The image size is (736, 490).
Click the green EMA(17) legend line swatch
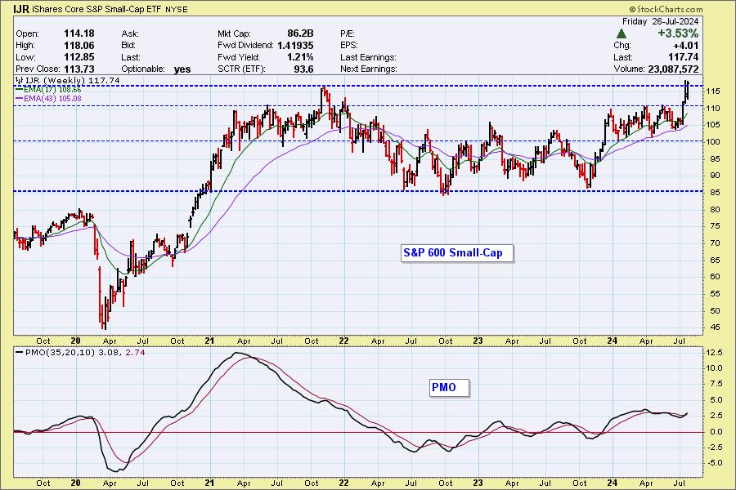coord(20,89)
